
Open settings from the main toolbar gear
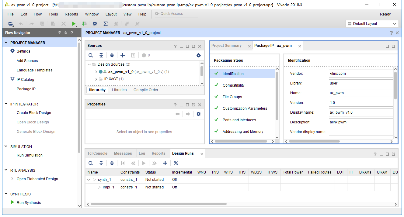(95, 24)
